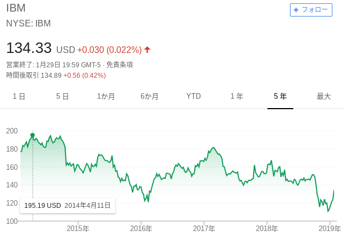344x236 pixels.
Task: Click the 200 y-axis label
Action: 12,131
